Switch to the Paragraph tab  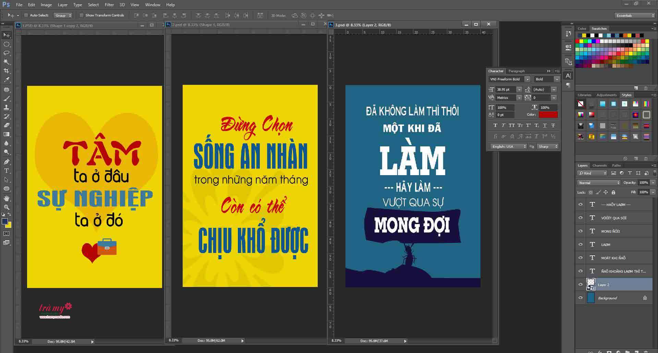[x=516, y=71]
